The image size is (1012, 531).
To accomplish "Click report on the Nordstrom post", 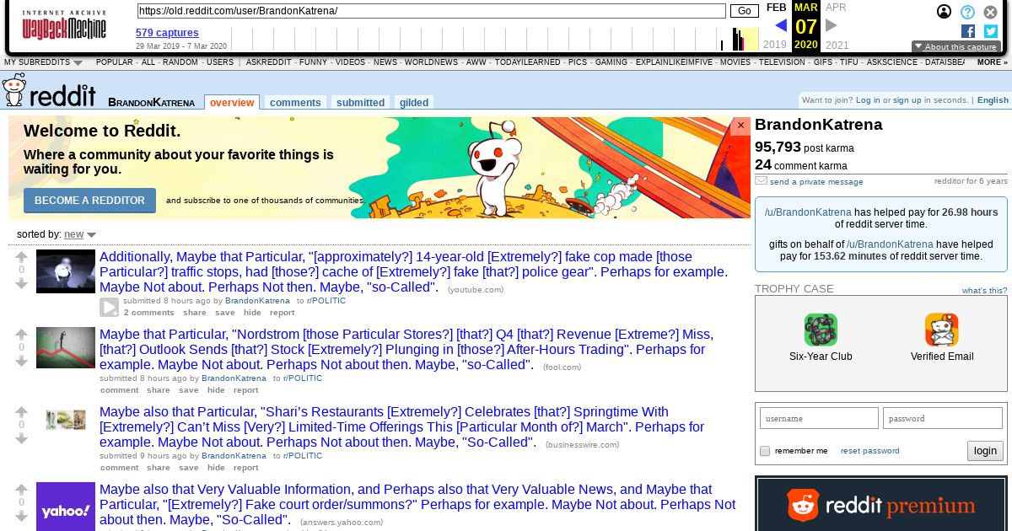I will [246, 390].
